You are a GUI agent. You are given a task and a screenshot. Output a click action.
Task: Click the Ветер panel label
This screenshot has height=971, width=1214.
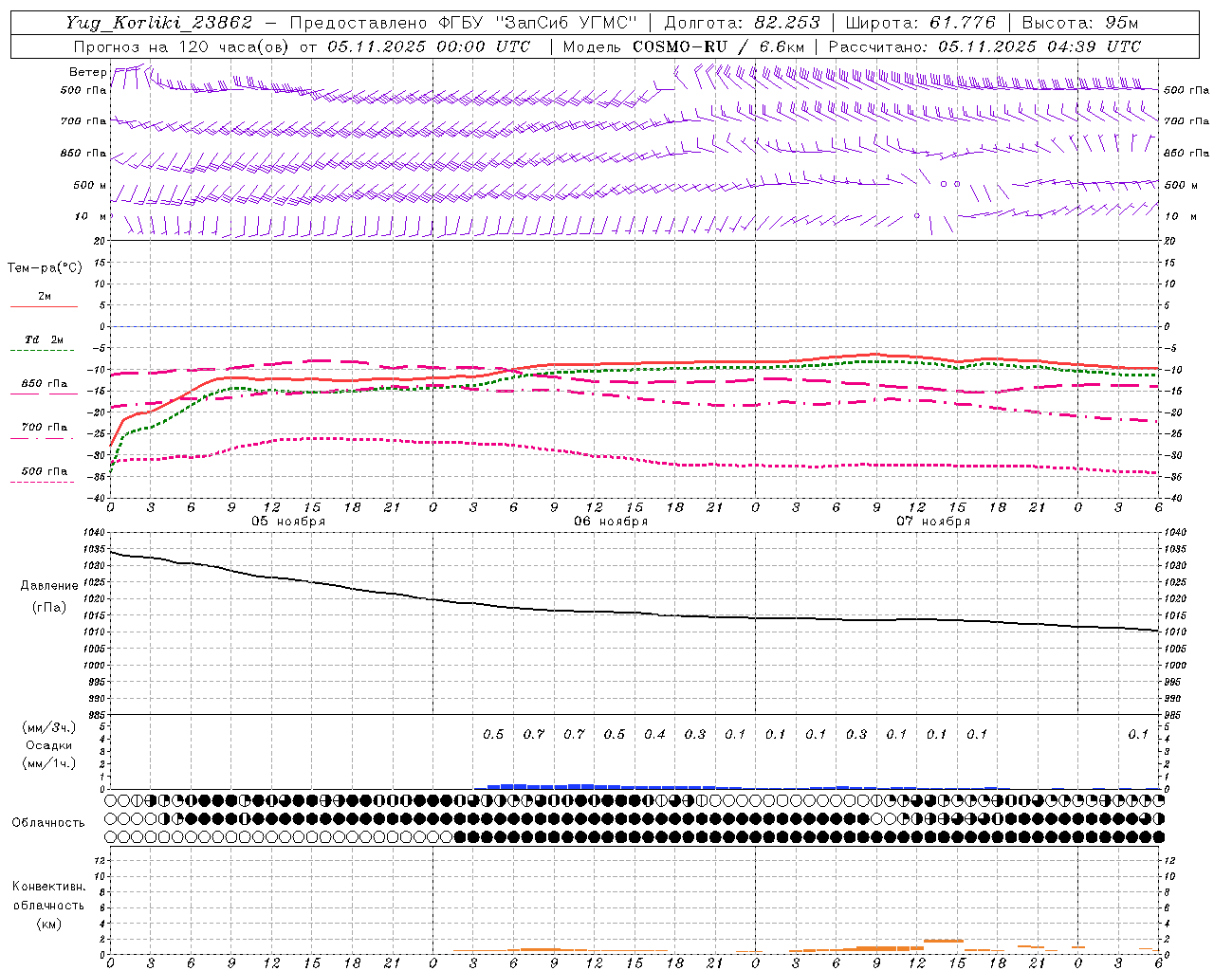click(x=88, y=72)
